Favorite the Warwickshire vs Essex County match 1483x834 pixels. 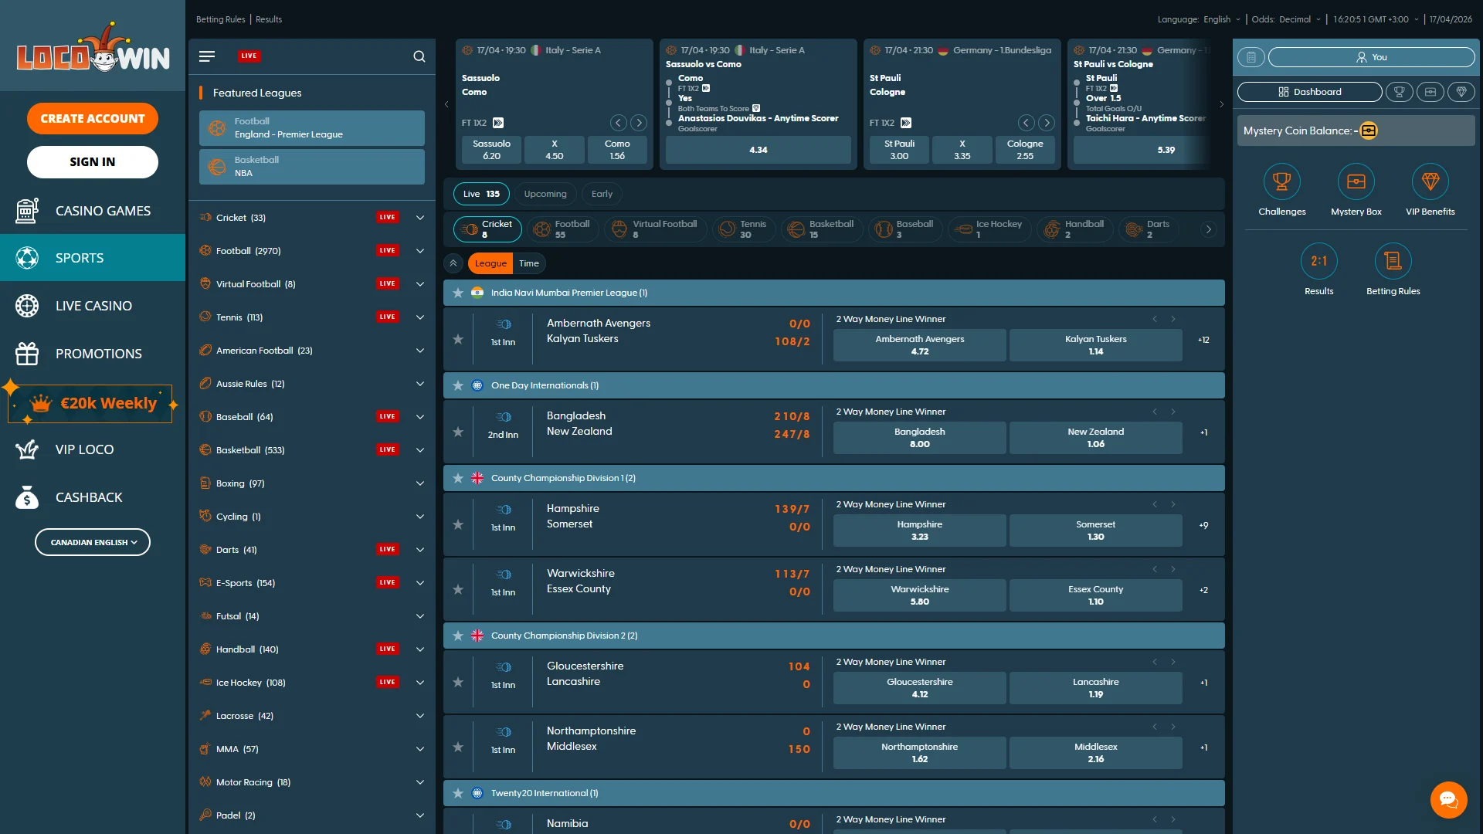[458, 589]
